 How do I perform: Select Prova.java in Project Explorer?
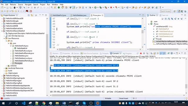[19, 63]
